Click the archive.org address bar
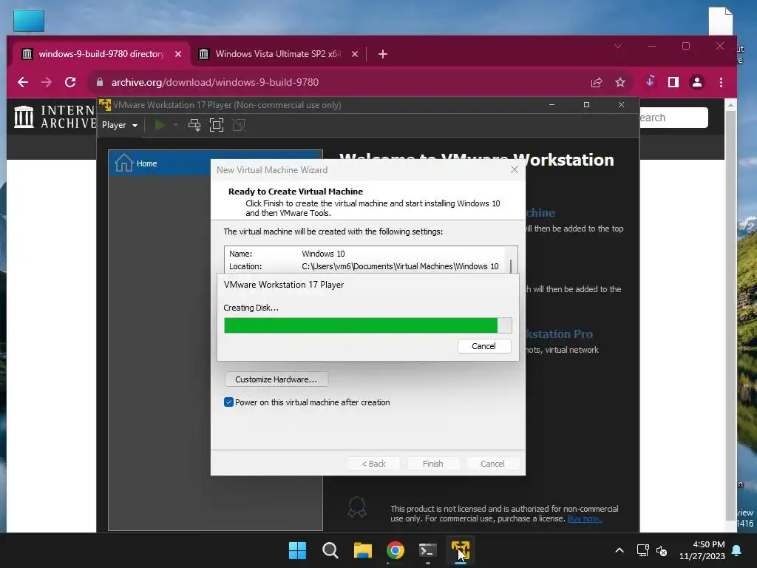 click(338, 82)
